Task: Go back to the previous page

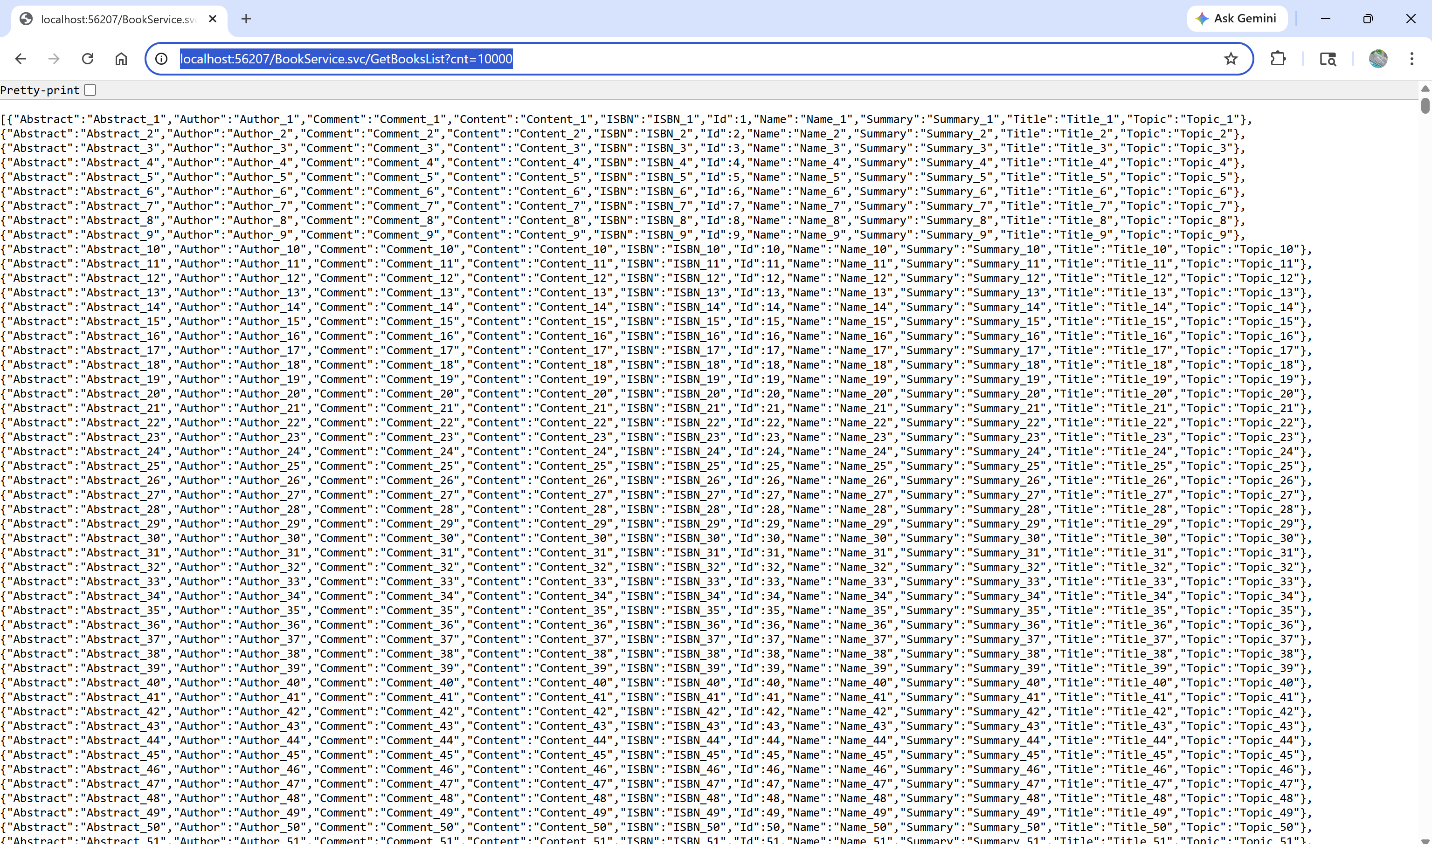Action: 21,59
